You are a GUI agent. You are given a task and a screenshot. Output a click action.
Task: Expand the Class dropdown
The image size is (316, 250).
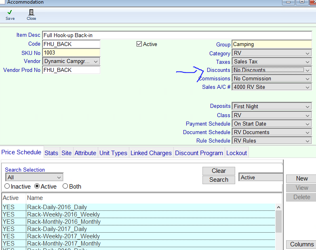click(x=272, y=115)
